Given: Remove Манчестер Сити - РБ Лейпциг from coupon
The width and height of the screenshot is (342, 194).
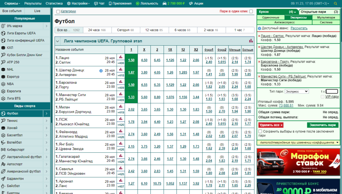Looking at the screenshot, I should click(x=259, y=76).
